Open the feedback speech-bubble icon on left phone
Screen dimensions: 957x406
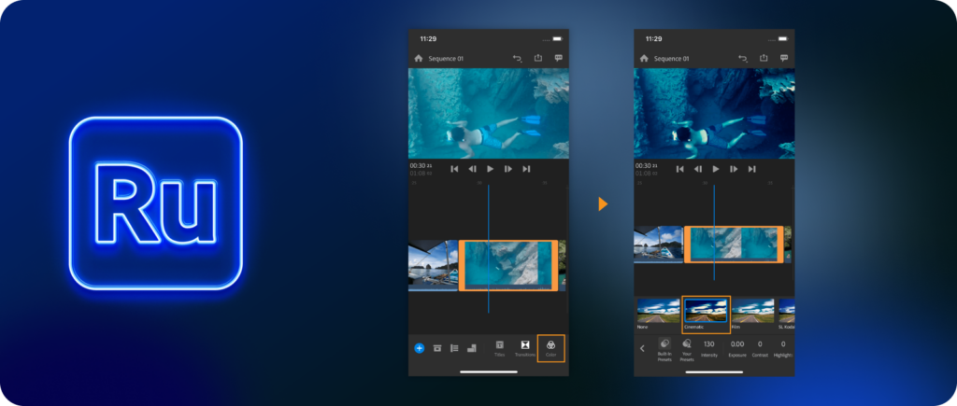pyautogui.click(x=558, y=58)
